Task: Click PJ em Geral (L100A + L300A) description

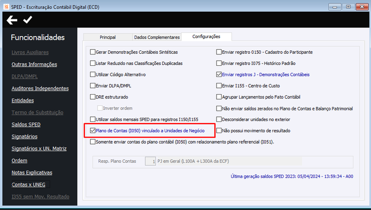Action: click(x=193, y=161)
